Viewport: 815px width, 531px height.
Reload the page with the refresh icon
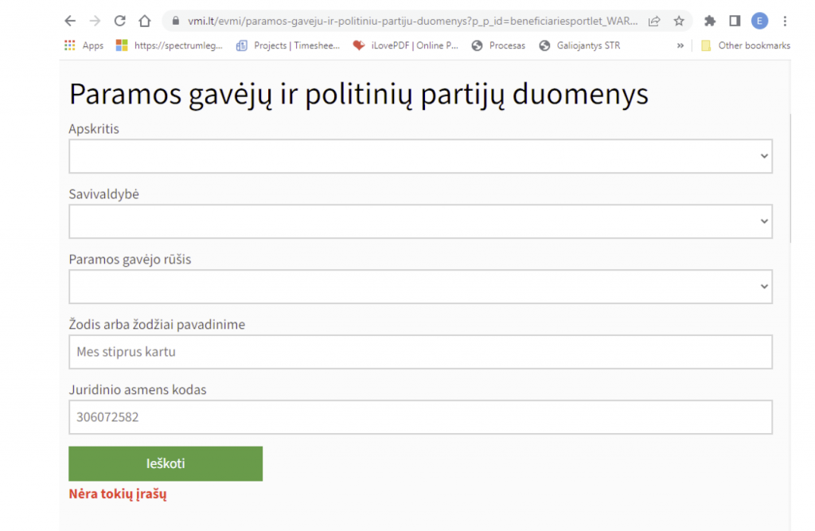(x=120, y=21)
